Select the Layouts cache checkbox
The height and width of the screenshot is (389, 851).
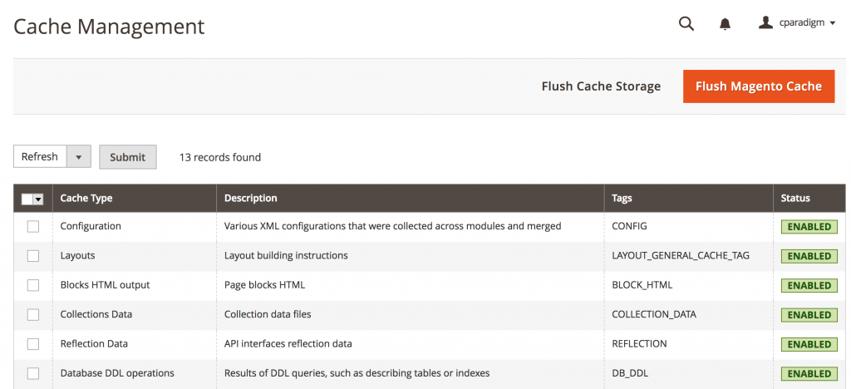point(33,256)
